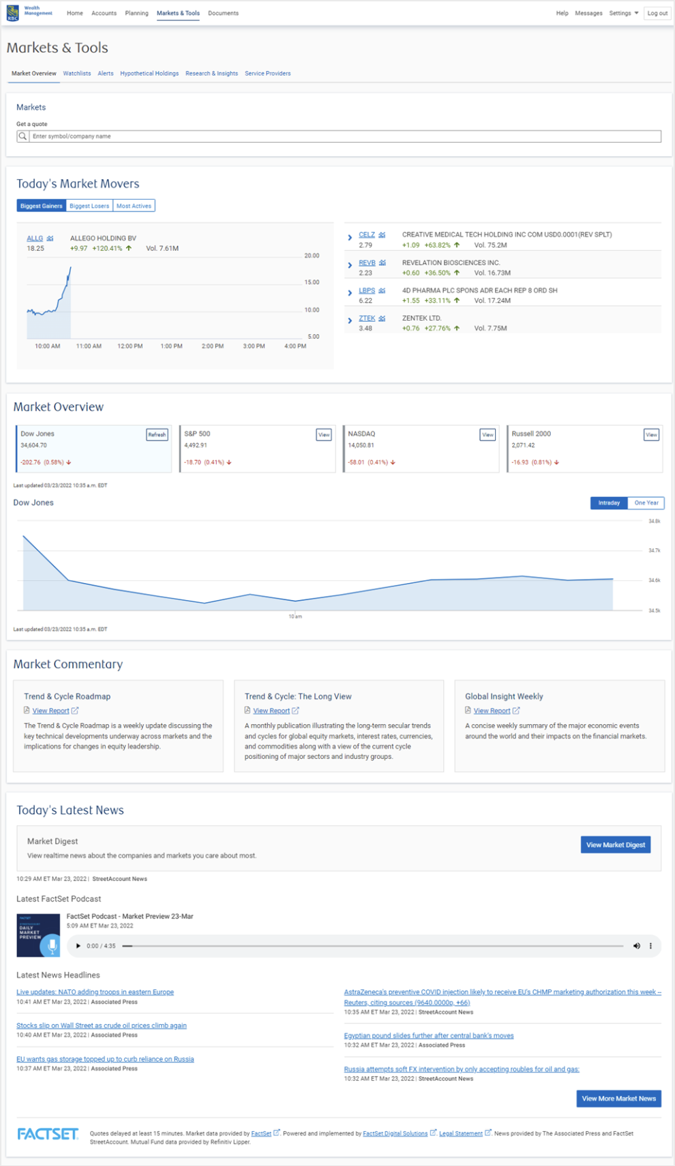Screen dimensions: 675x1166
Task: Open the Help link
Action: click(562, 13)
